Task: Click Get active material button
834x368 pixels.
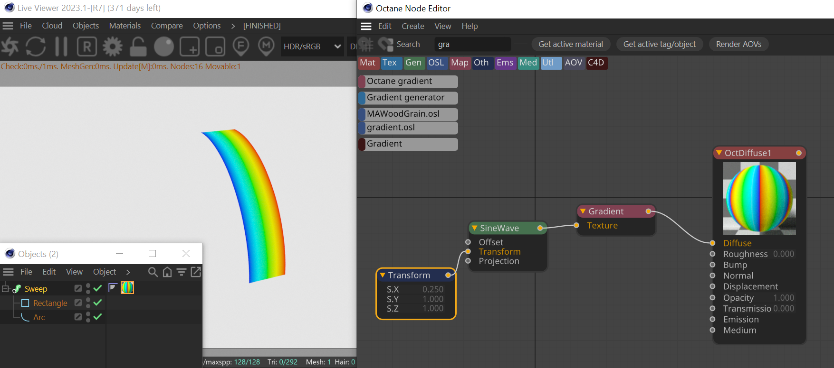Action: pyautogui.click(x=571, y=44)
